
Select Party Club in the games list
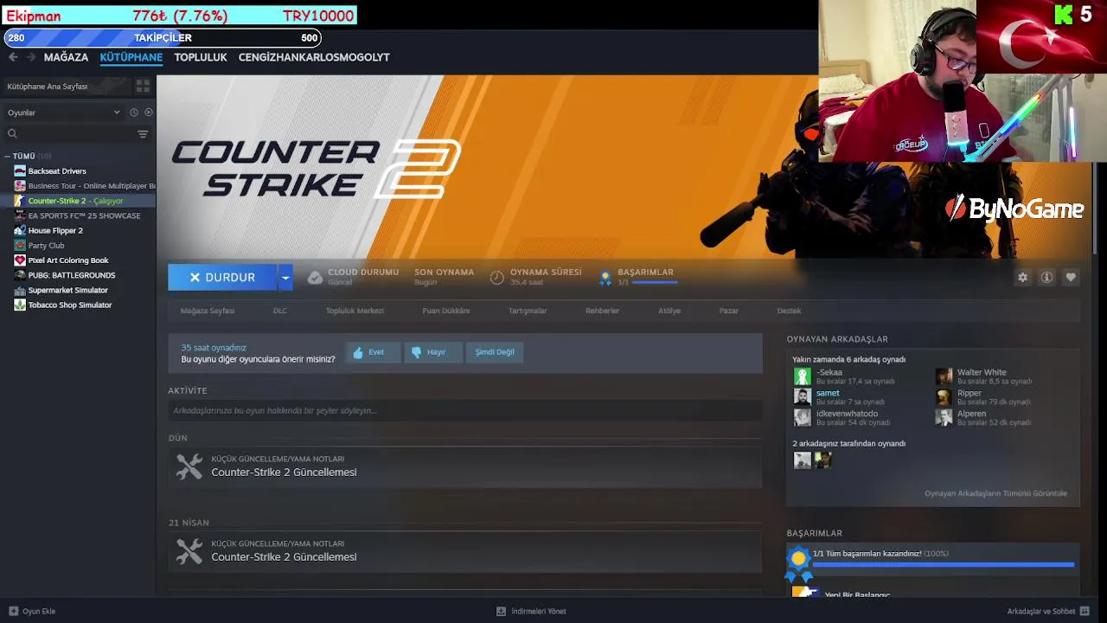(x=78, y=246)
